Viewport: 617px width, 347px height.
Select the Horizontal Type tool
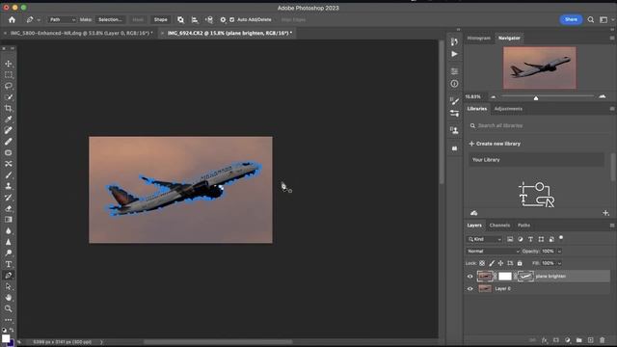click(x=9, y=264)
